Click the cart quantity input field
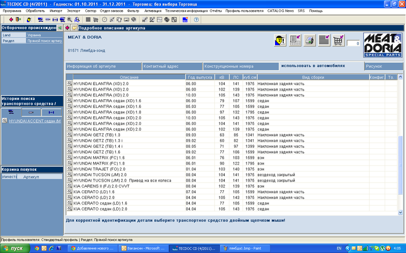Image resolution: width=406 pixels, height=253 pixels. pyautogui.click(x=354, y=44)
